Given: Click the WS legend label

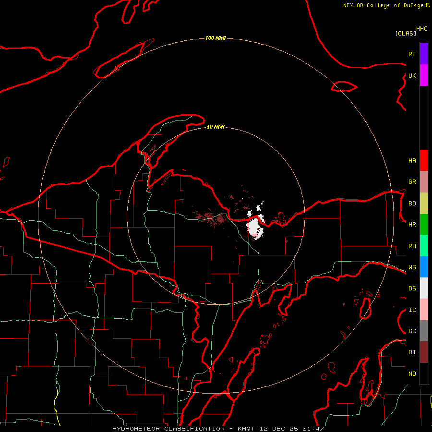Looking at the screenshot, I should pos(412,267).
